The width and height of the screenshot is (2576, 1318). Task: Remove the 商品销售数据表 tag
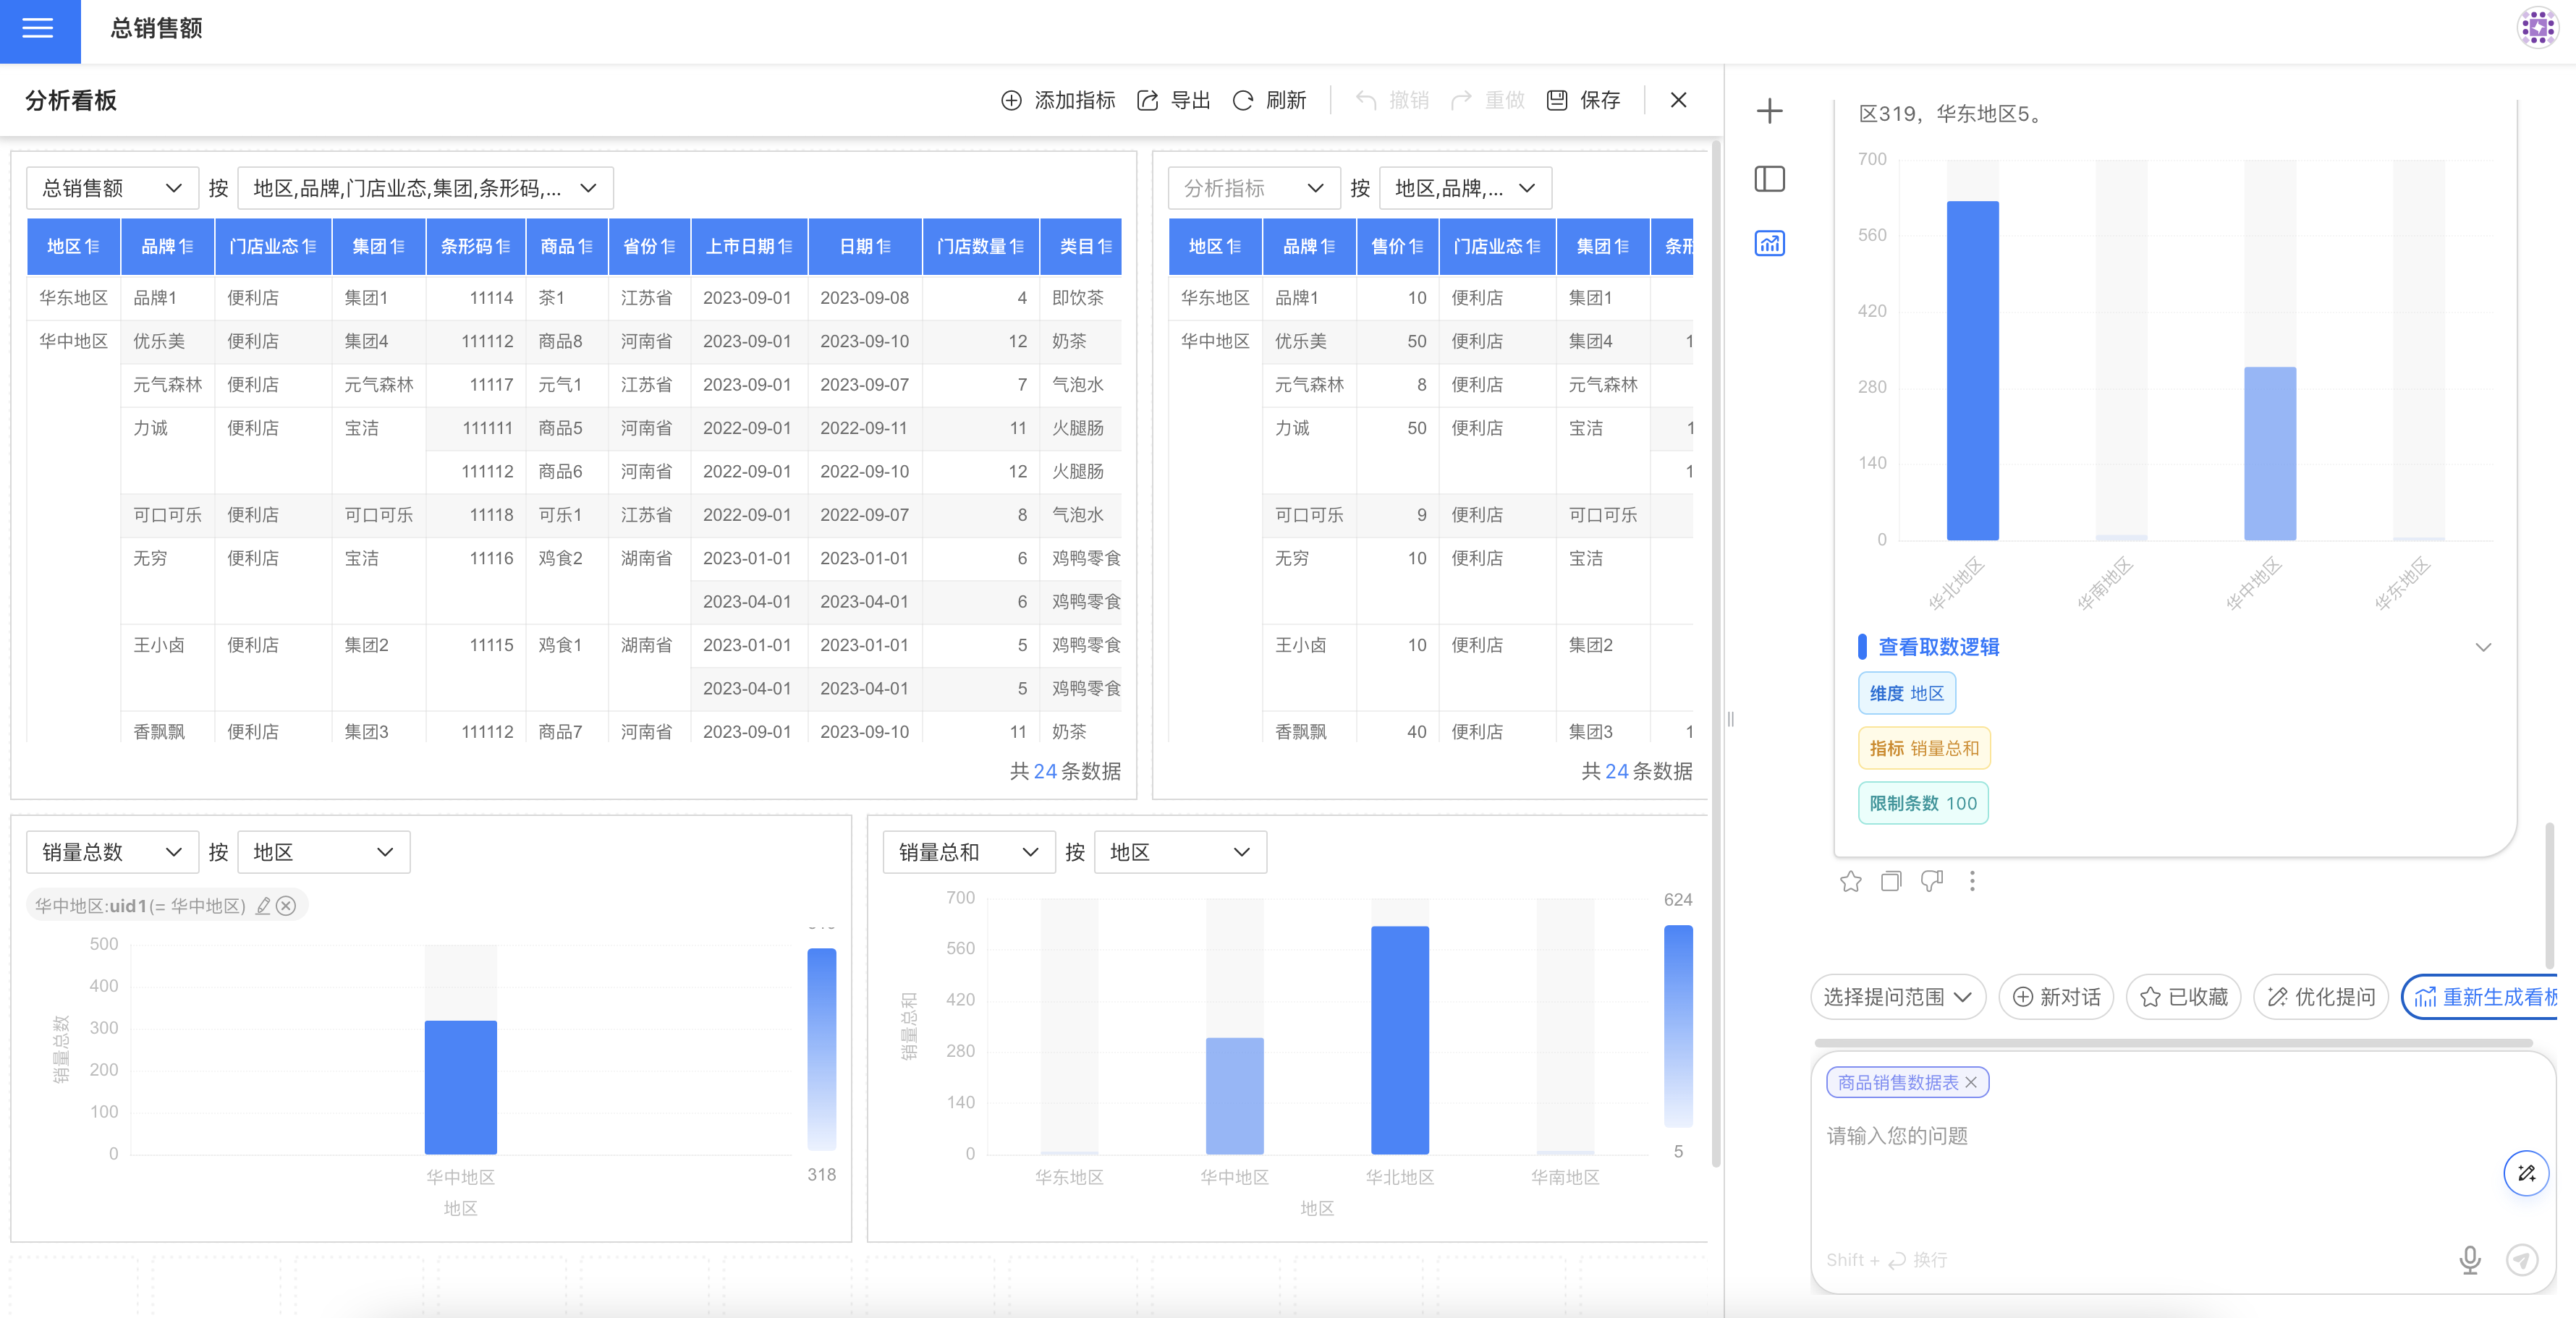[1970, 1083]
